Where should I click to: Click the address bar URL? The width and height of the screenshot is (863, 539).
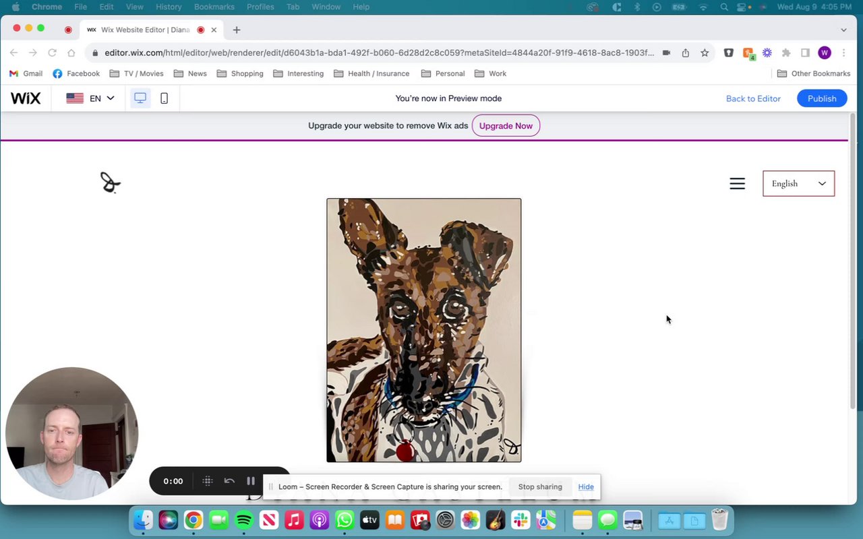pos(379,53)
